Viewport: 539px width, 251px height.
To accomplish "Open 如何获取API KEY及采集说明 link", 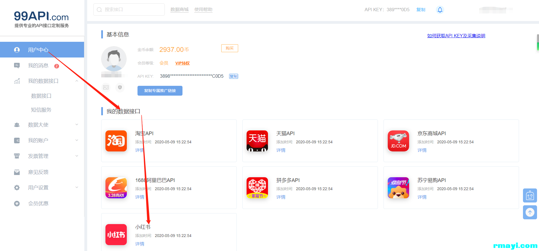I will 456,36.
